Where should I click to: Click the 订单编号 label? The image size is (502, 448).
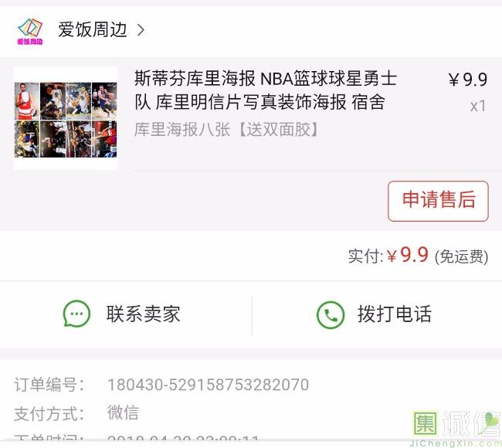click(x=49, y=384)
